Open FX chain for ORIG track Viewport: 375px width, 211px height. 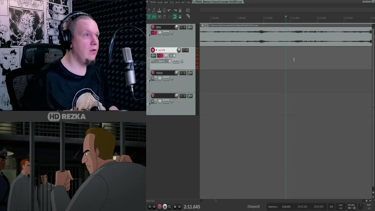153,33
